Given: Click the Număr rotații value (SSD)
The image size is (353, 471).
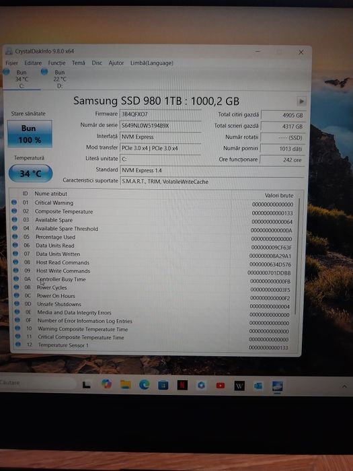Looking at the screenshot, I should pos(283,137).
